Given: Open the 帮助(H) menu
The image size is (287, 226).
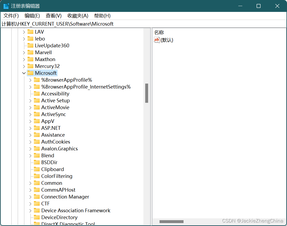Looking at the screenshot, I should pos(102,16).
